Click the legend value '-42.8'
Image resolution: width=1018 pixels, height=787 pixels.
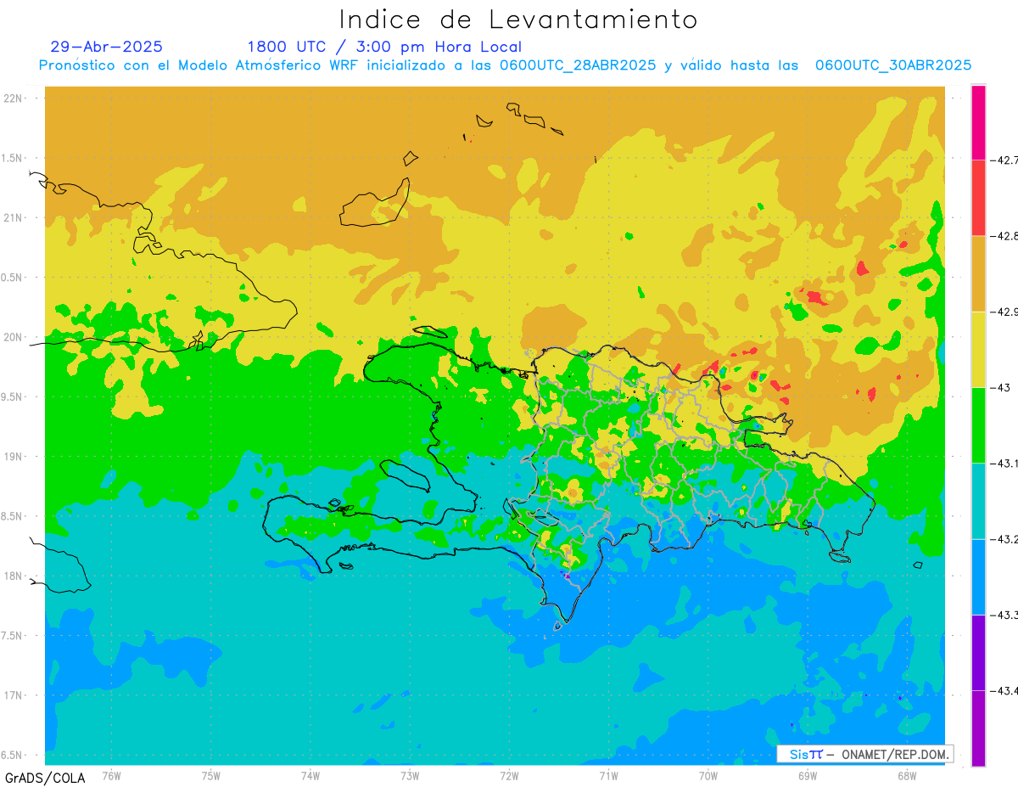click(1004, 236)
